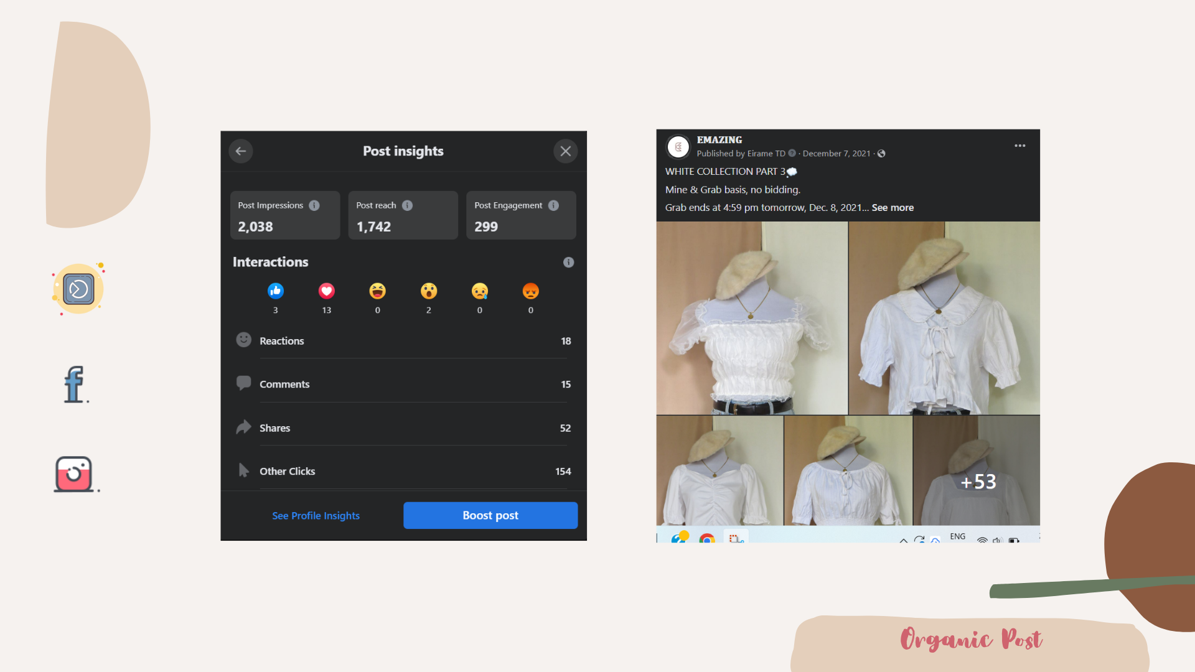
Task: Open info icon next to Post Impressions
Action: click(x=314, y=205)
